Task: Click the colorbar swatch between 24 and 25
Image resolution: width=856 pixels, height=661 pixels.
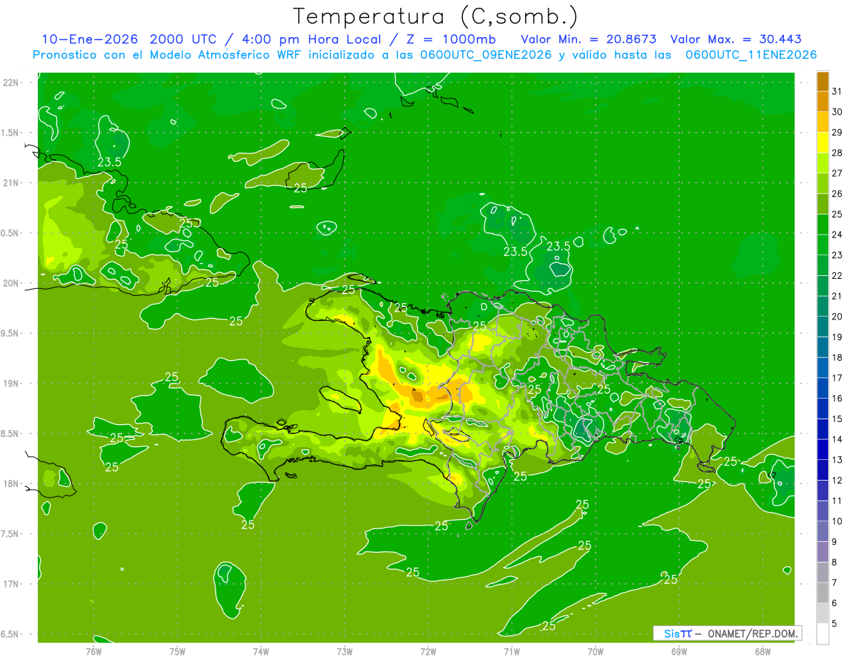Action: (822, 225)
